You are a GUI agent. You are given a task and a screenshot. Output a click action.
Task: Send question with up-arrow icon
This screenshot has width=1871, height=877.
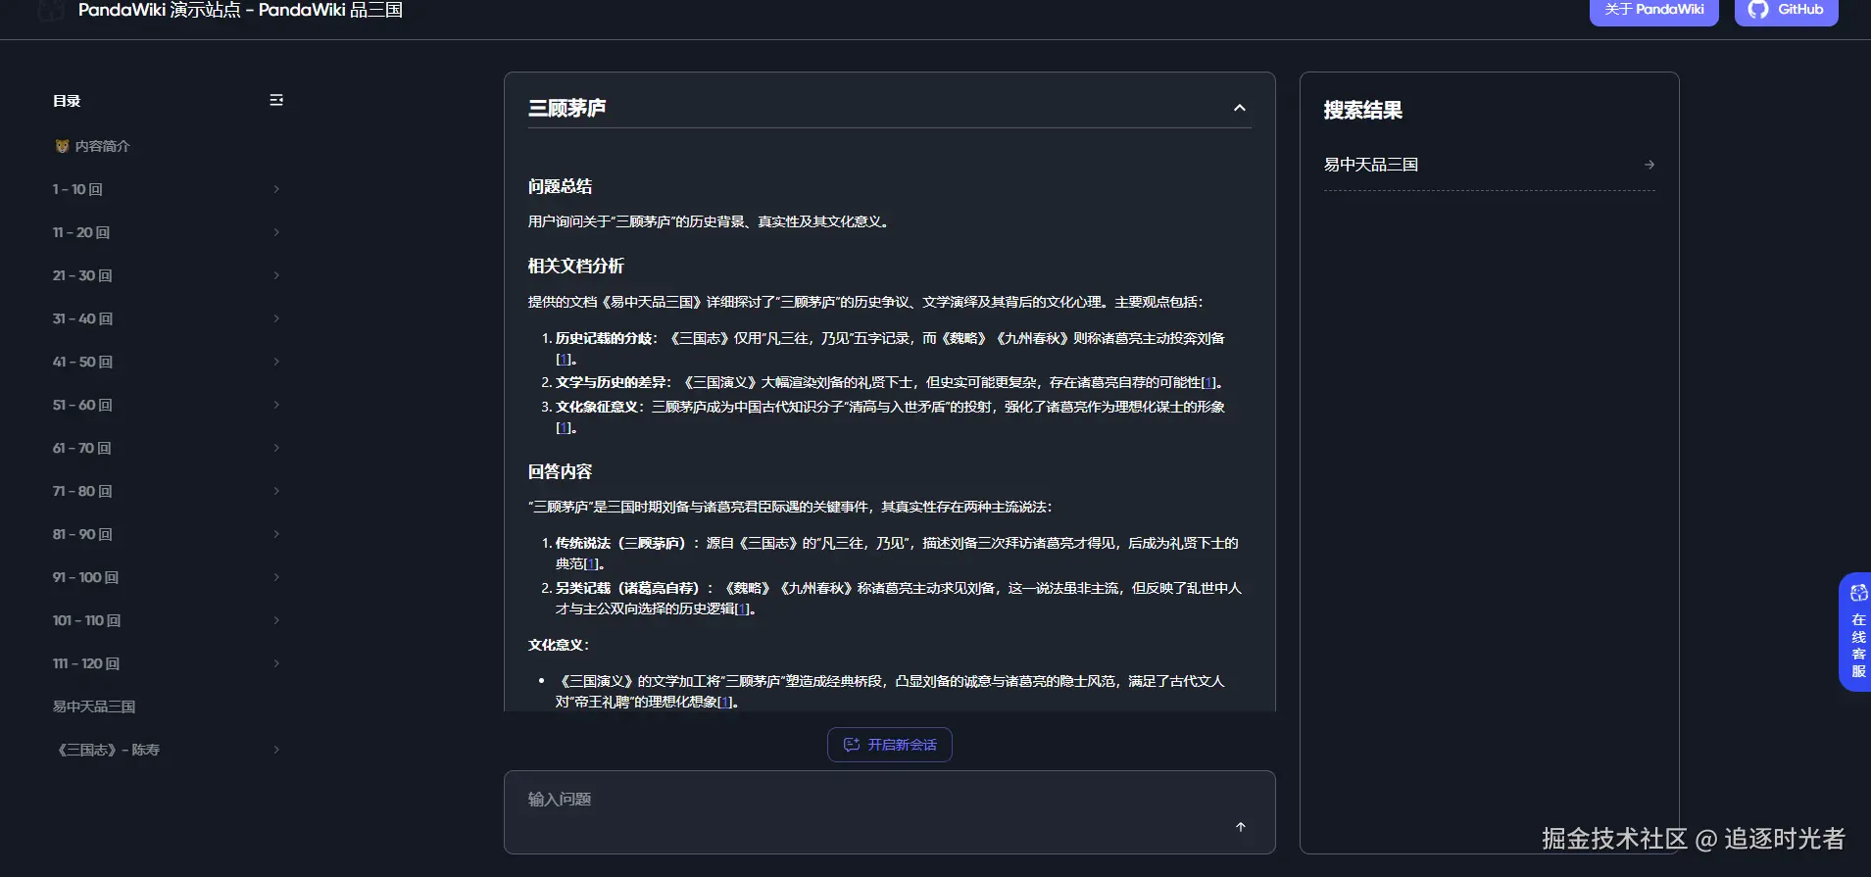pyautogui.click(x=1241, y=827)
